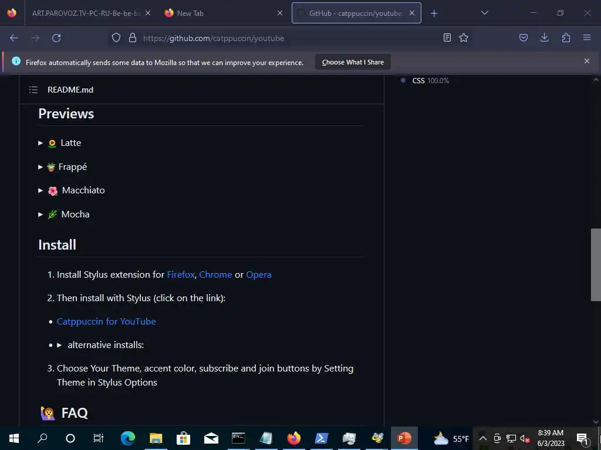This screenshot has height=450, width=601.
Task: Open Windows taskbar search
Action: [42, 438]
